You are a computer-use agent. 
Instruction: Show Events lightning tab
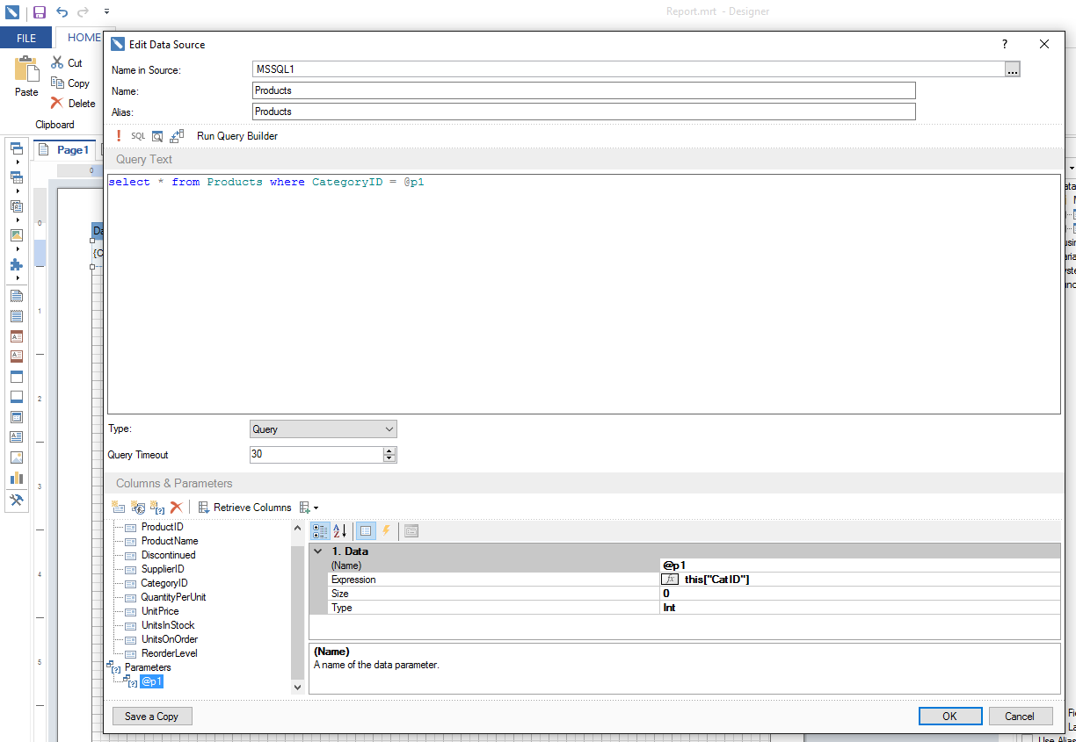point(385,531)
